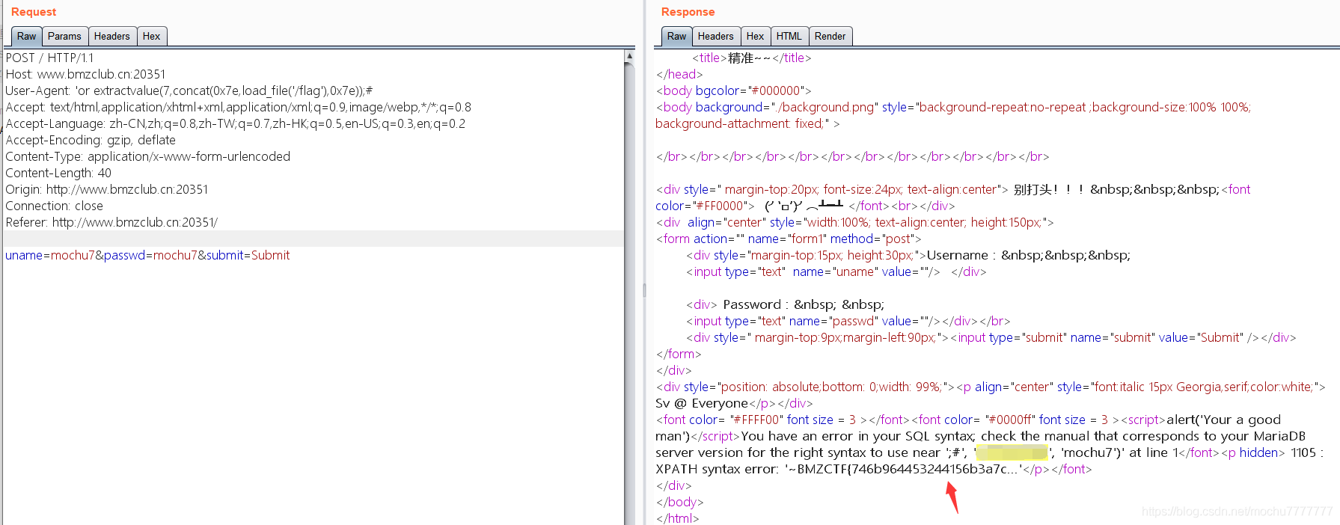The height and width of the screenshot is (525, 1340).
Task: Open the Request Hex tab
Action: (x=151, y=36)
